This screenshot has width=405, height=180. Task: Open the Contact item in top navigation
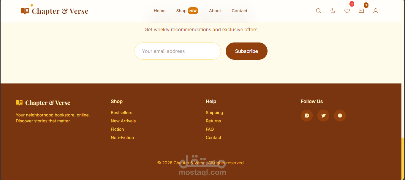(239, 11)
